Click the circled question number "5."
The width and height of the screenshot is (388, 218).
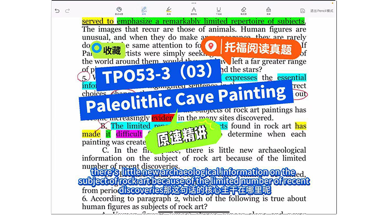tap(84, 78)
